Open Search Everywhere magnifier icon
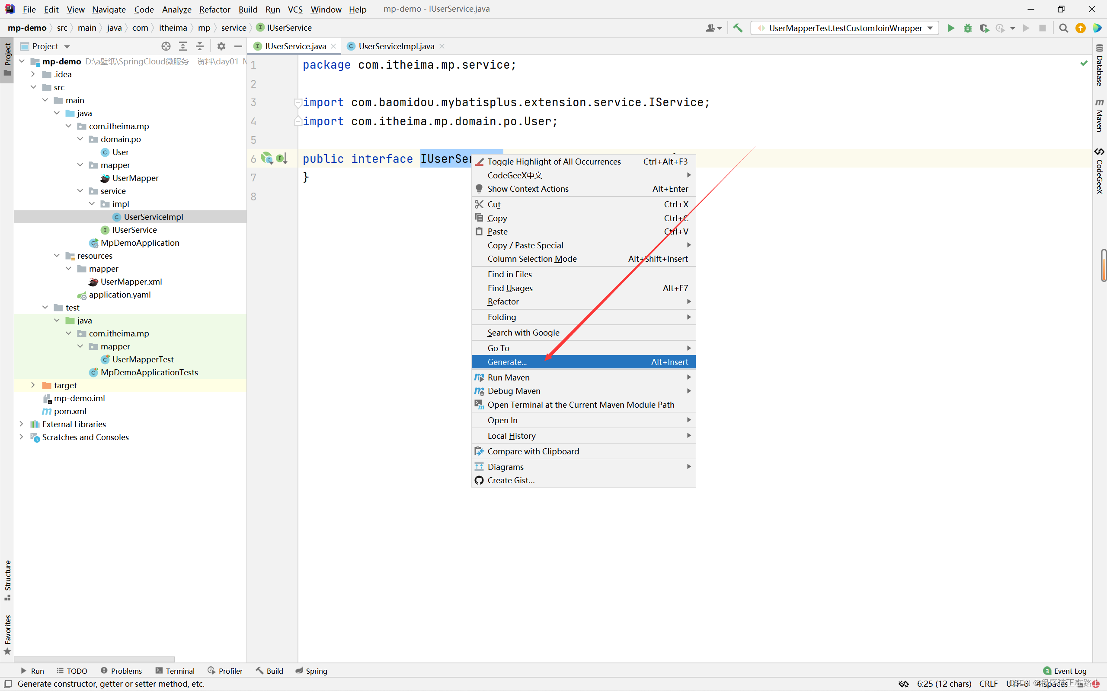 click(x=1063, y=29)
